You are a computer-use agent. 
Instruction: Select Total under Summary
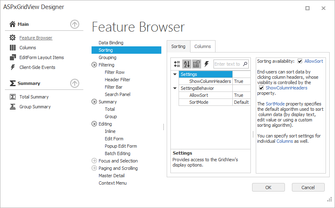110,109
